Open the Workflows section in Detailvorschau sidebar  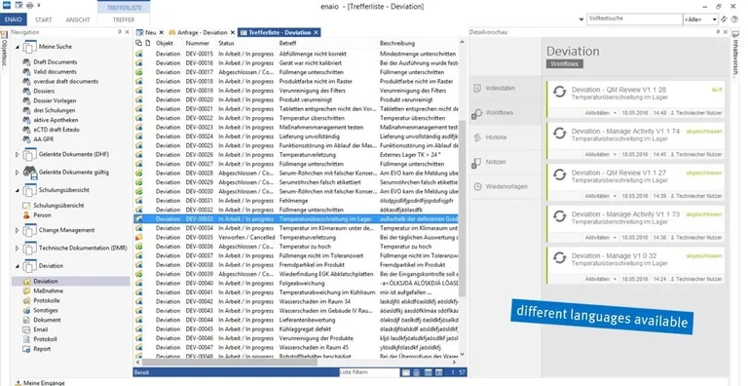(505, 113)
